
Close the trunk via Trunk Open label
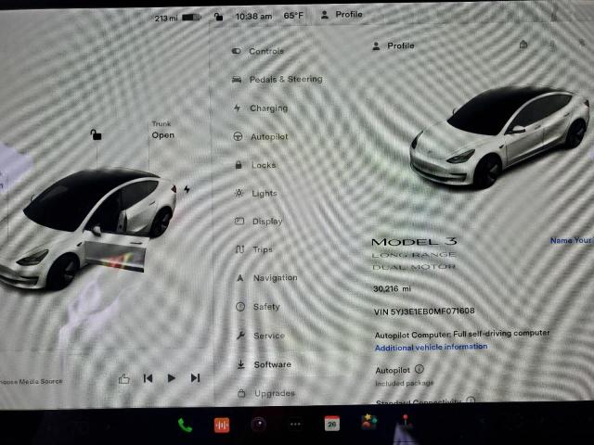[x=163, y=131]
